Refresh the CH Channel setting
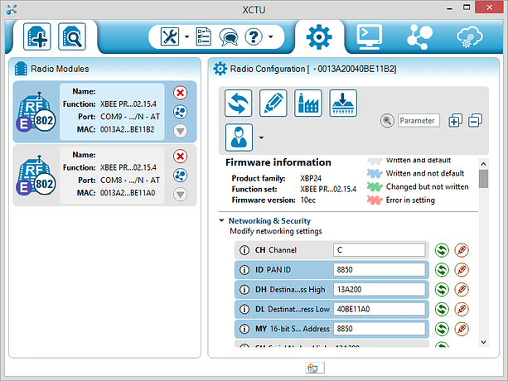508x381 pixels. click(x=442, y=250)
